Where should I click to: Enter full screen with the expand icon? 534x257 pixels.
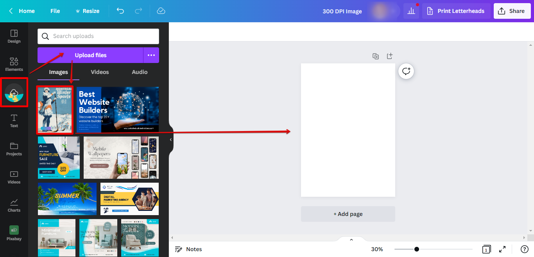click(502, 249)
